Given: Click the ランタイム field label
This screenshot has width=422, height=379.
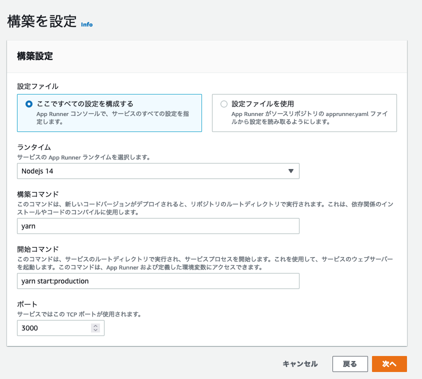Looking at the screenshot, I should point(33,147).
